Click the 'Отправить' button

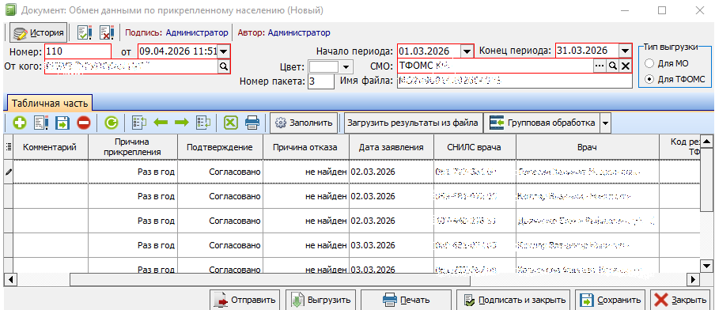point(245,300)
